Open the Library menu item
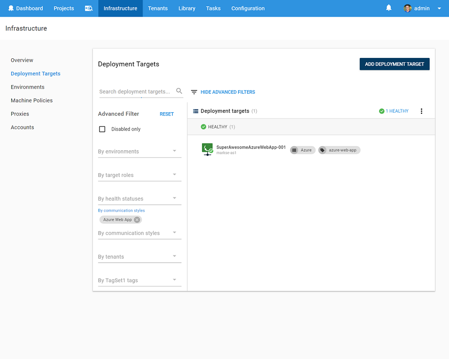The width and height of the screenshot is (449, 359). click(186, 9)
